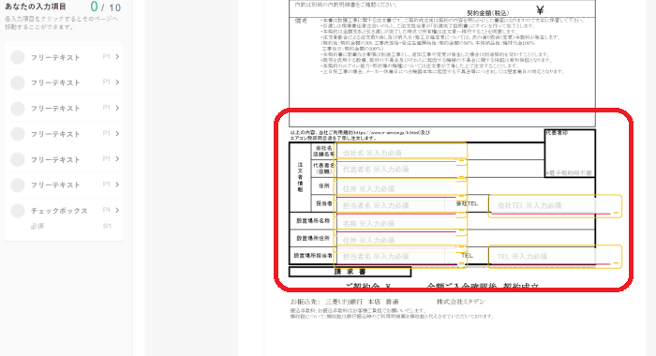
Task: Click the 株式会社ミタデン text
Action: (461, 302)
